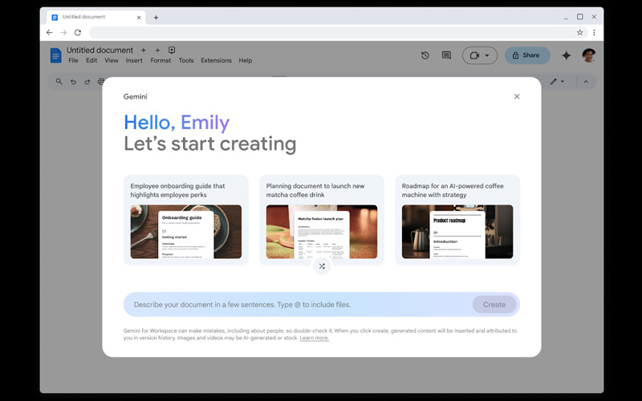Select the AI-powered coffee machine roadmap card

click(457, 220)
